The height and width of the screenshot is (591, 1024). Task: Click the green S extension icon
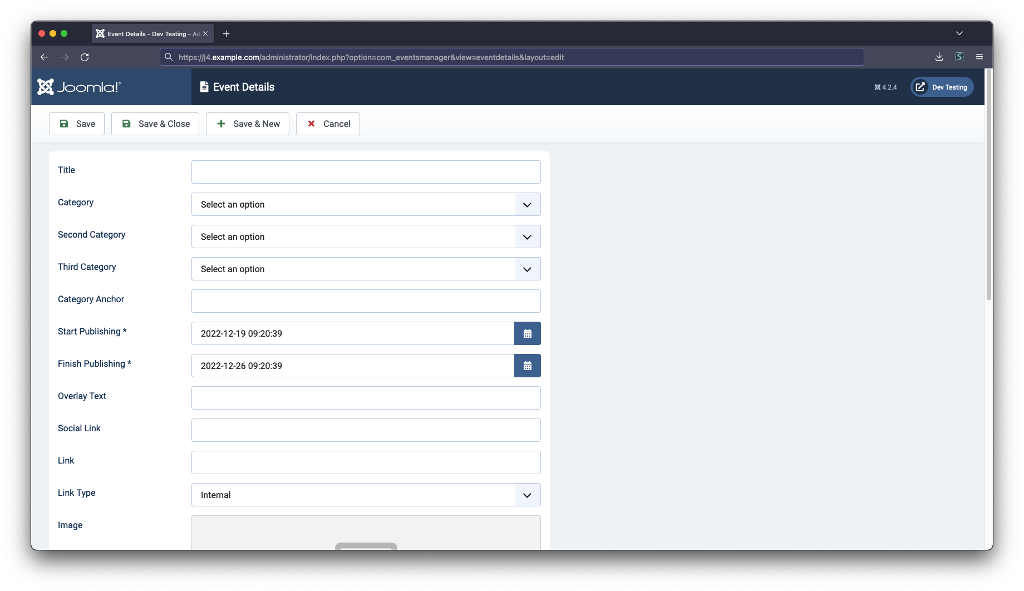pyautogui.click(x=959, y=57)
